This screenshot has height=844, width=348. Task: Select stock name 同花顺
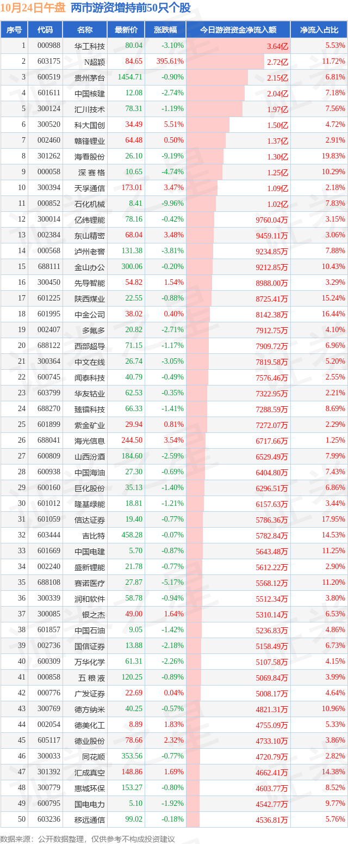(x=94, y=756)
